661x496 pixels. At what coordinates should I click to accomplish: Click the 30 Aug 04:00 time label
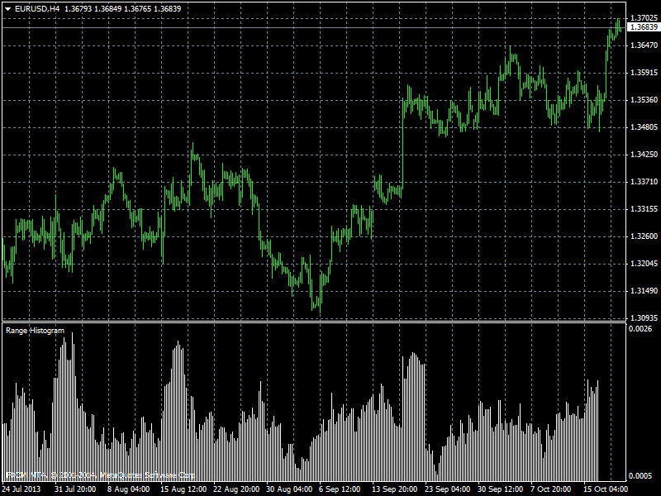coord(289,489)
